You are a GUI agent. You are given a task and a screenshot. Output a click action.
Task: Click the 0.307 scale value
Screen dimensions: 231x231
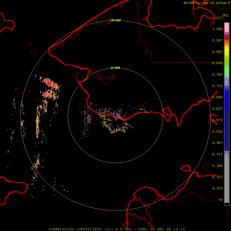[217, 177]
